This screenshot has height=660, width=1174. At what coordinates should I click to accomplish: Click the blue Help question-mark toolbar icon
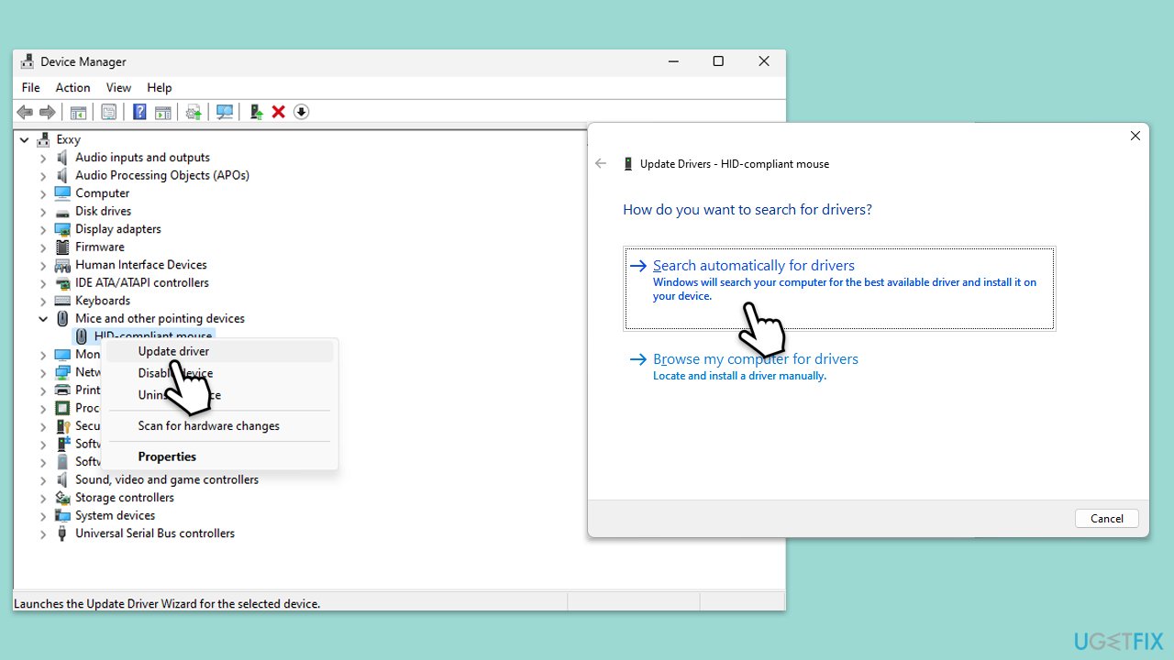[x=139, y=112]
